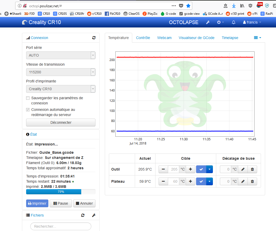Screen dimensions: 276x231
Task: Open page actions three-dot menu
Action: coord(174,6)
